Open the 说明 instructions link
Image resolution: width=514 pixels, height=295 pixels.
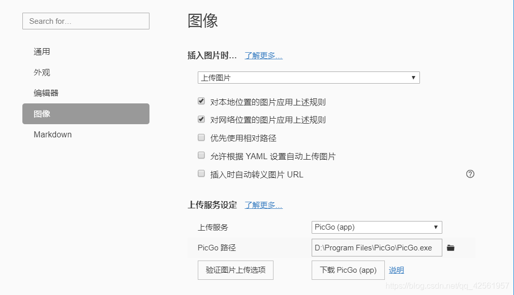click(x=396, y=270)
